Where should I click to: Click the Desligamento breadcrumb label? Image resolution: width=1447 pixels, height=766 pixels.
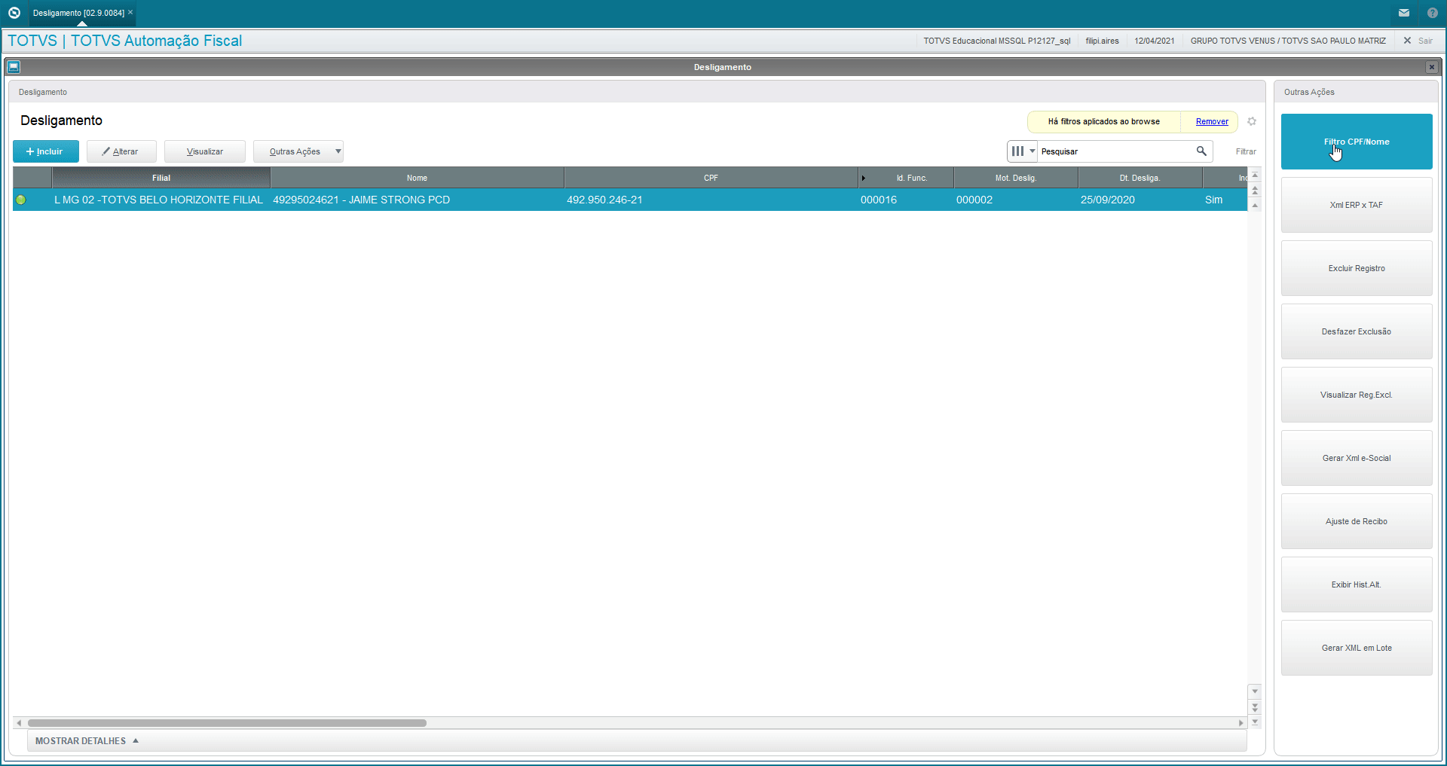pos(43,92)
